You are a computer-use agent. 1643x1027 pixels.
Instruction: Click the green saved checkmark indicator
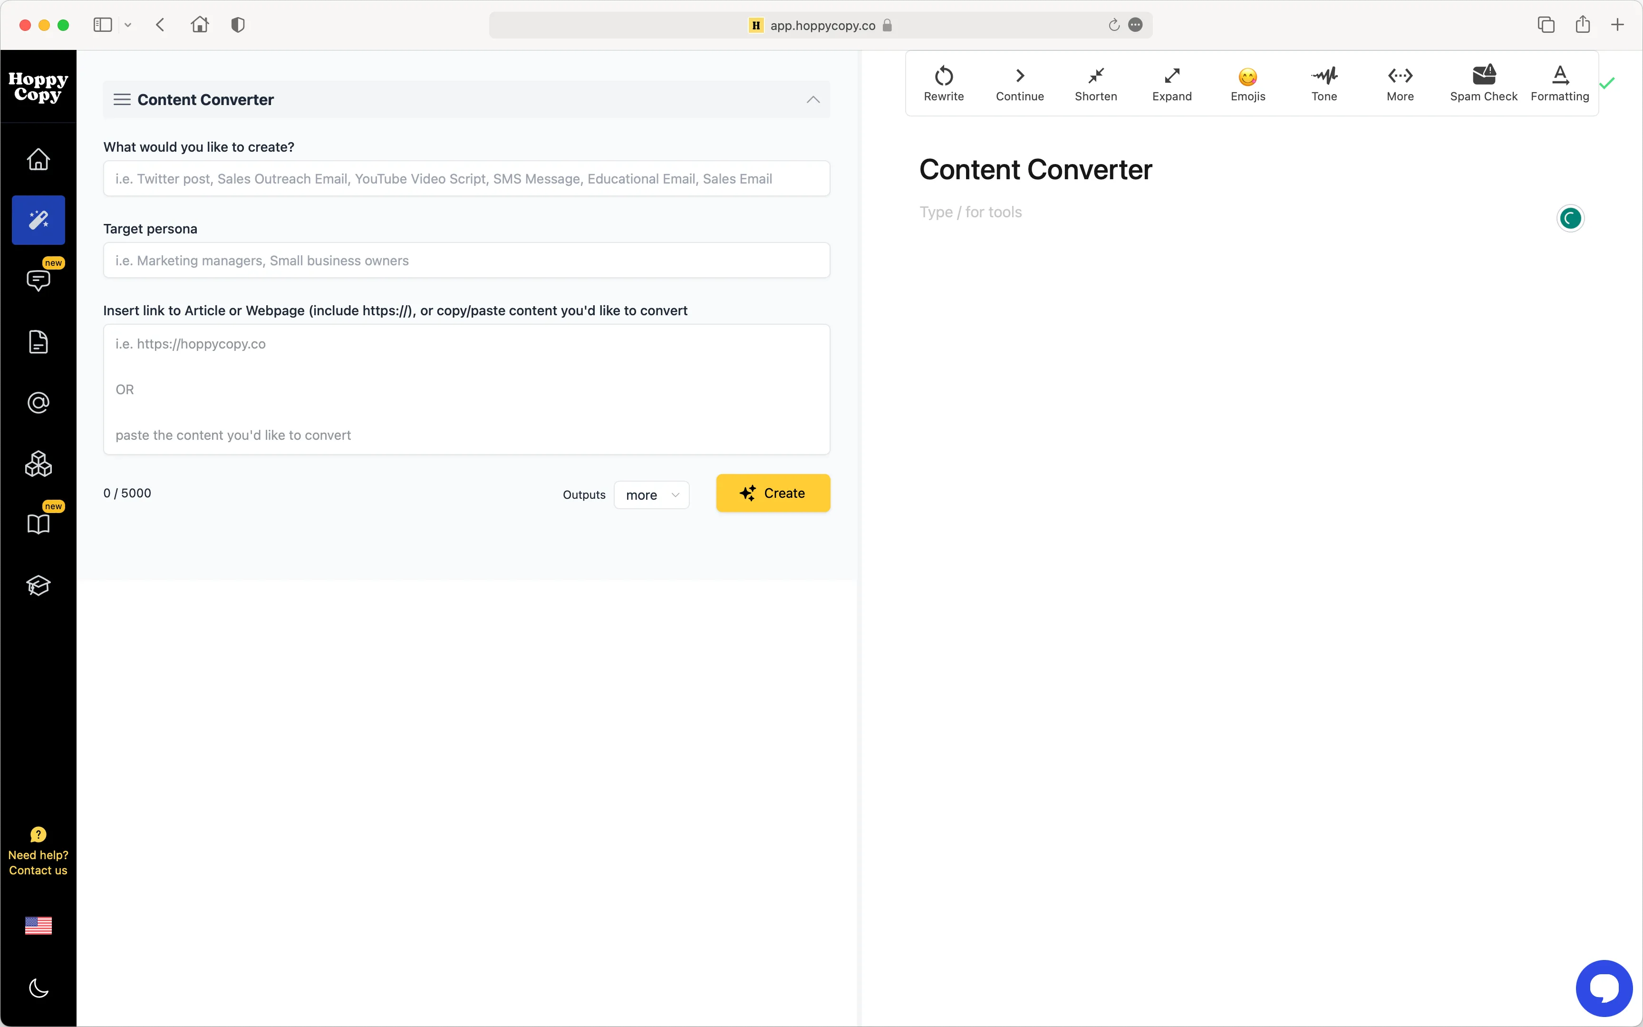click(1607, 82)
